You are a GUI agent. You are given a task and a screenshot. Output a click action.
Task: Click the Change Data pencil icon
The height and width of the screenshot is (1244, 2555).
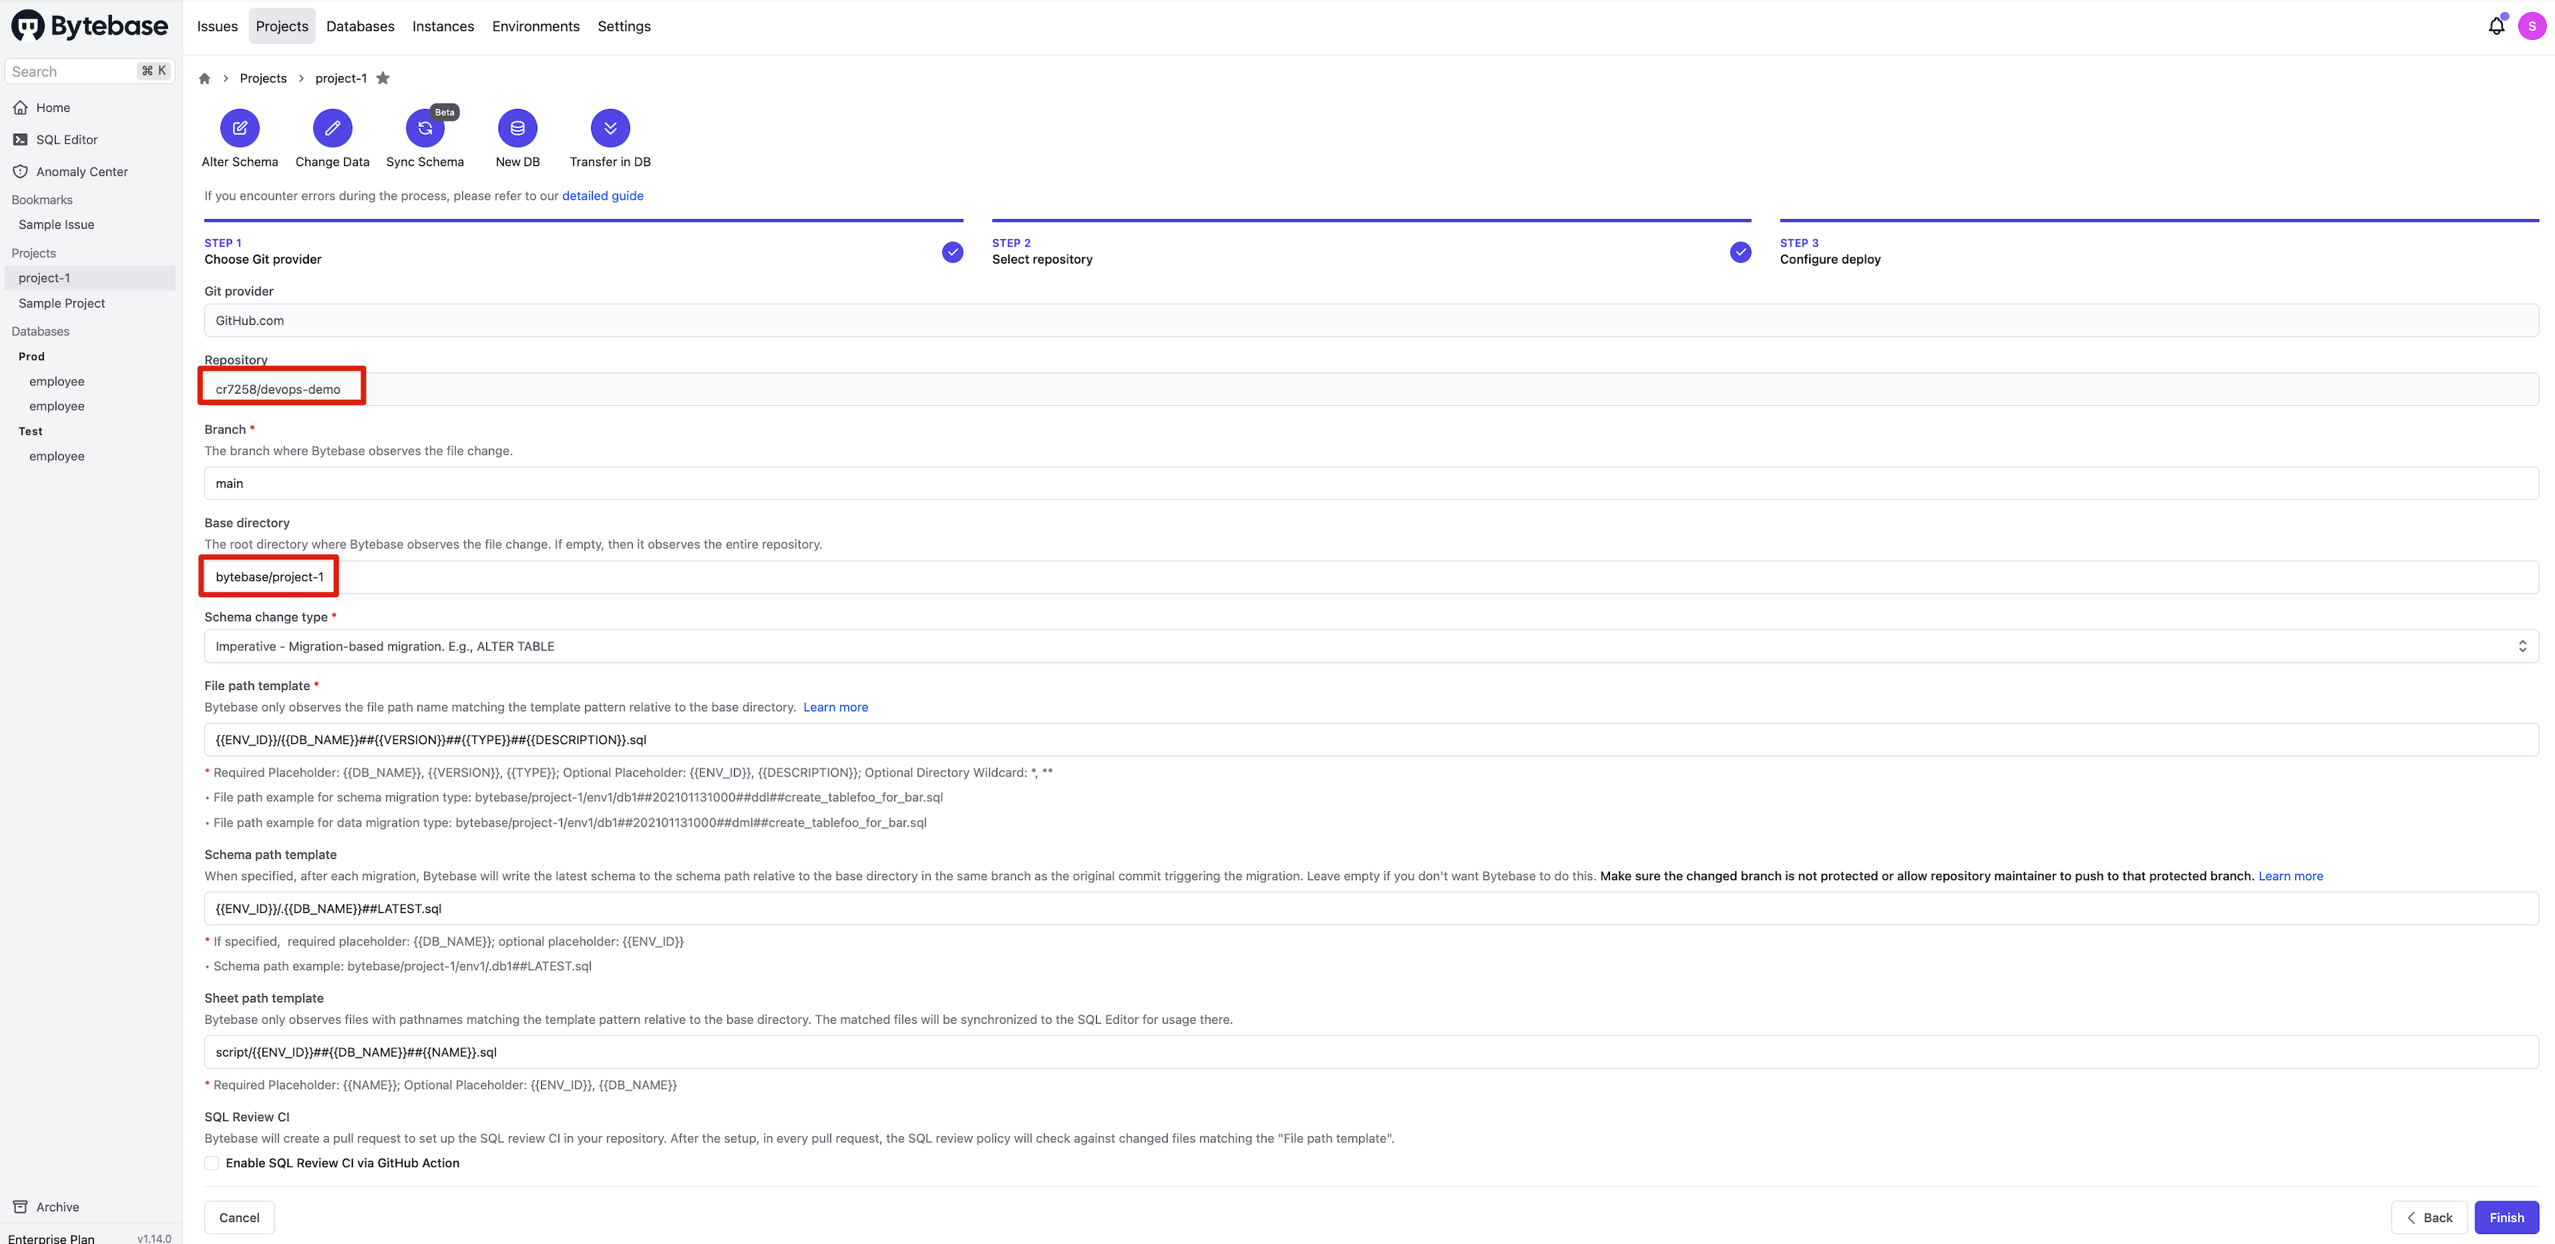point(332,128)
